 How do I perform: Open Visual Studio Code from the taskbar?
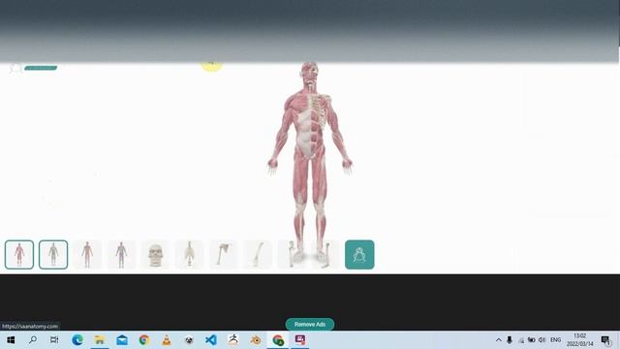[x=211, y=340]
